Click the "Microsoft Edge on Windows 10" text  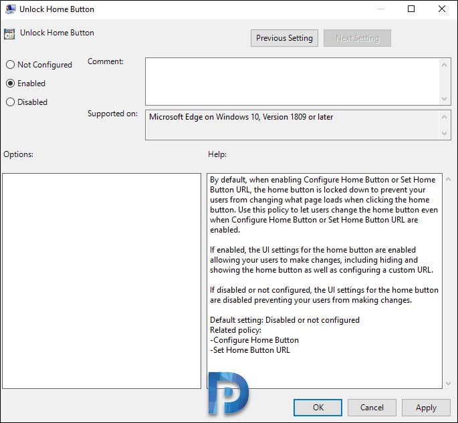[x=204, y=117]
